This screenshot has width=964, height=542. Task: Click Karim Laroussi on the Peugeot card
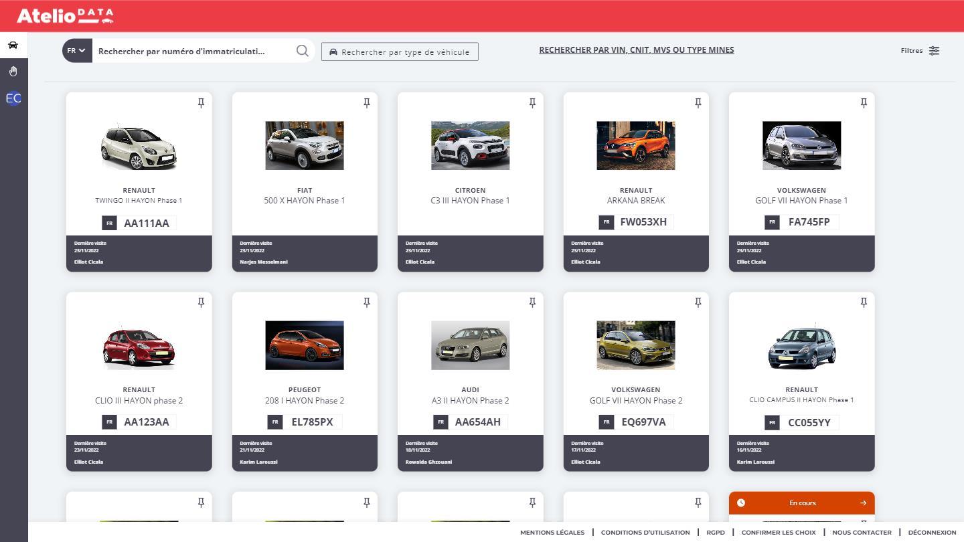pyautogui.click(x=258, y=462)
